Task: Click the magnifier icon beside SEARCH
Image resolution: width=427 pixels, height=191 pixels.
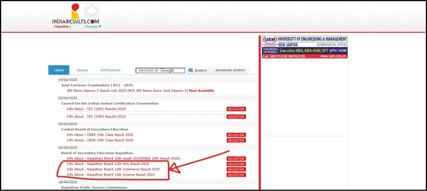Action: [191, 70]
